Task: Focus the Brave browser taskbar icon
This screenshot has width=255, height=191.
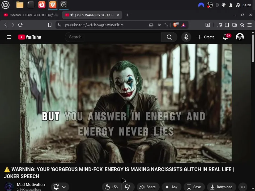Action: [53, 5]
